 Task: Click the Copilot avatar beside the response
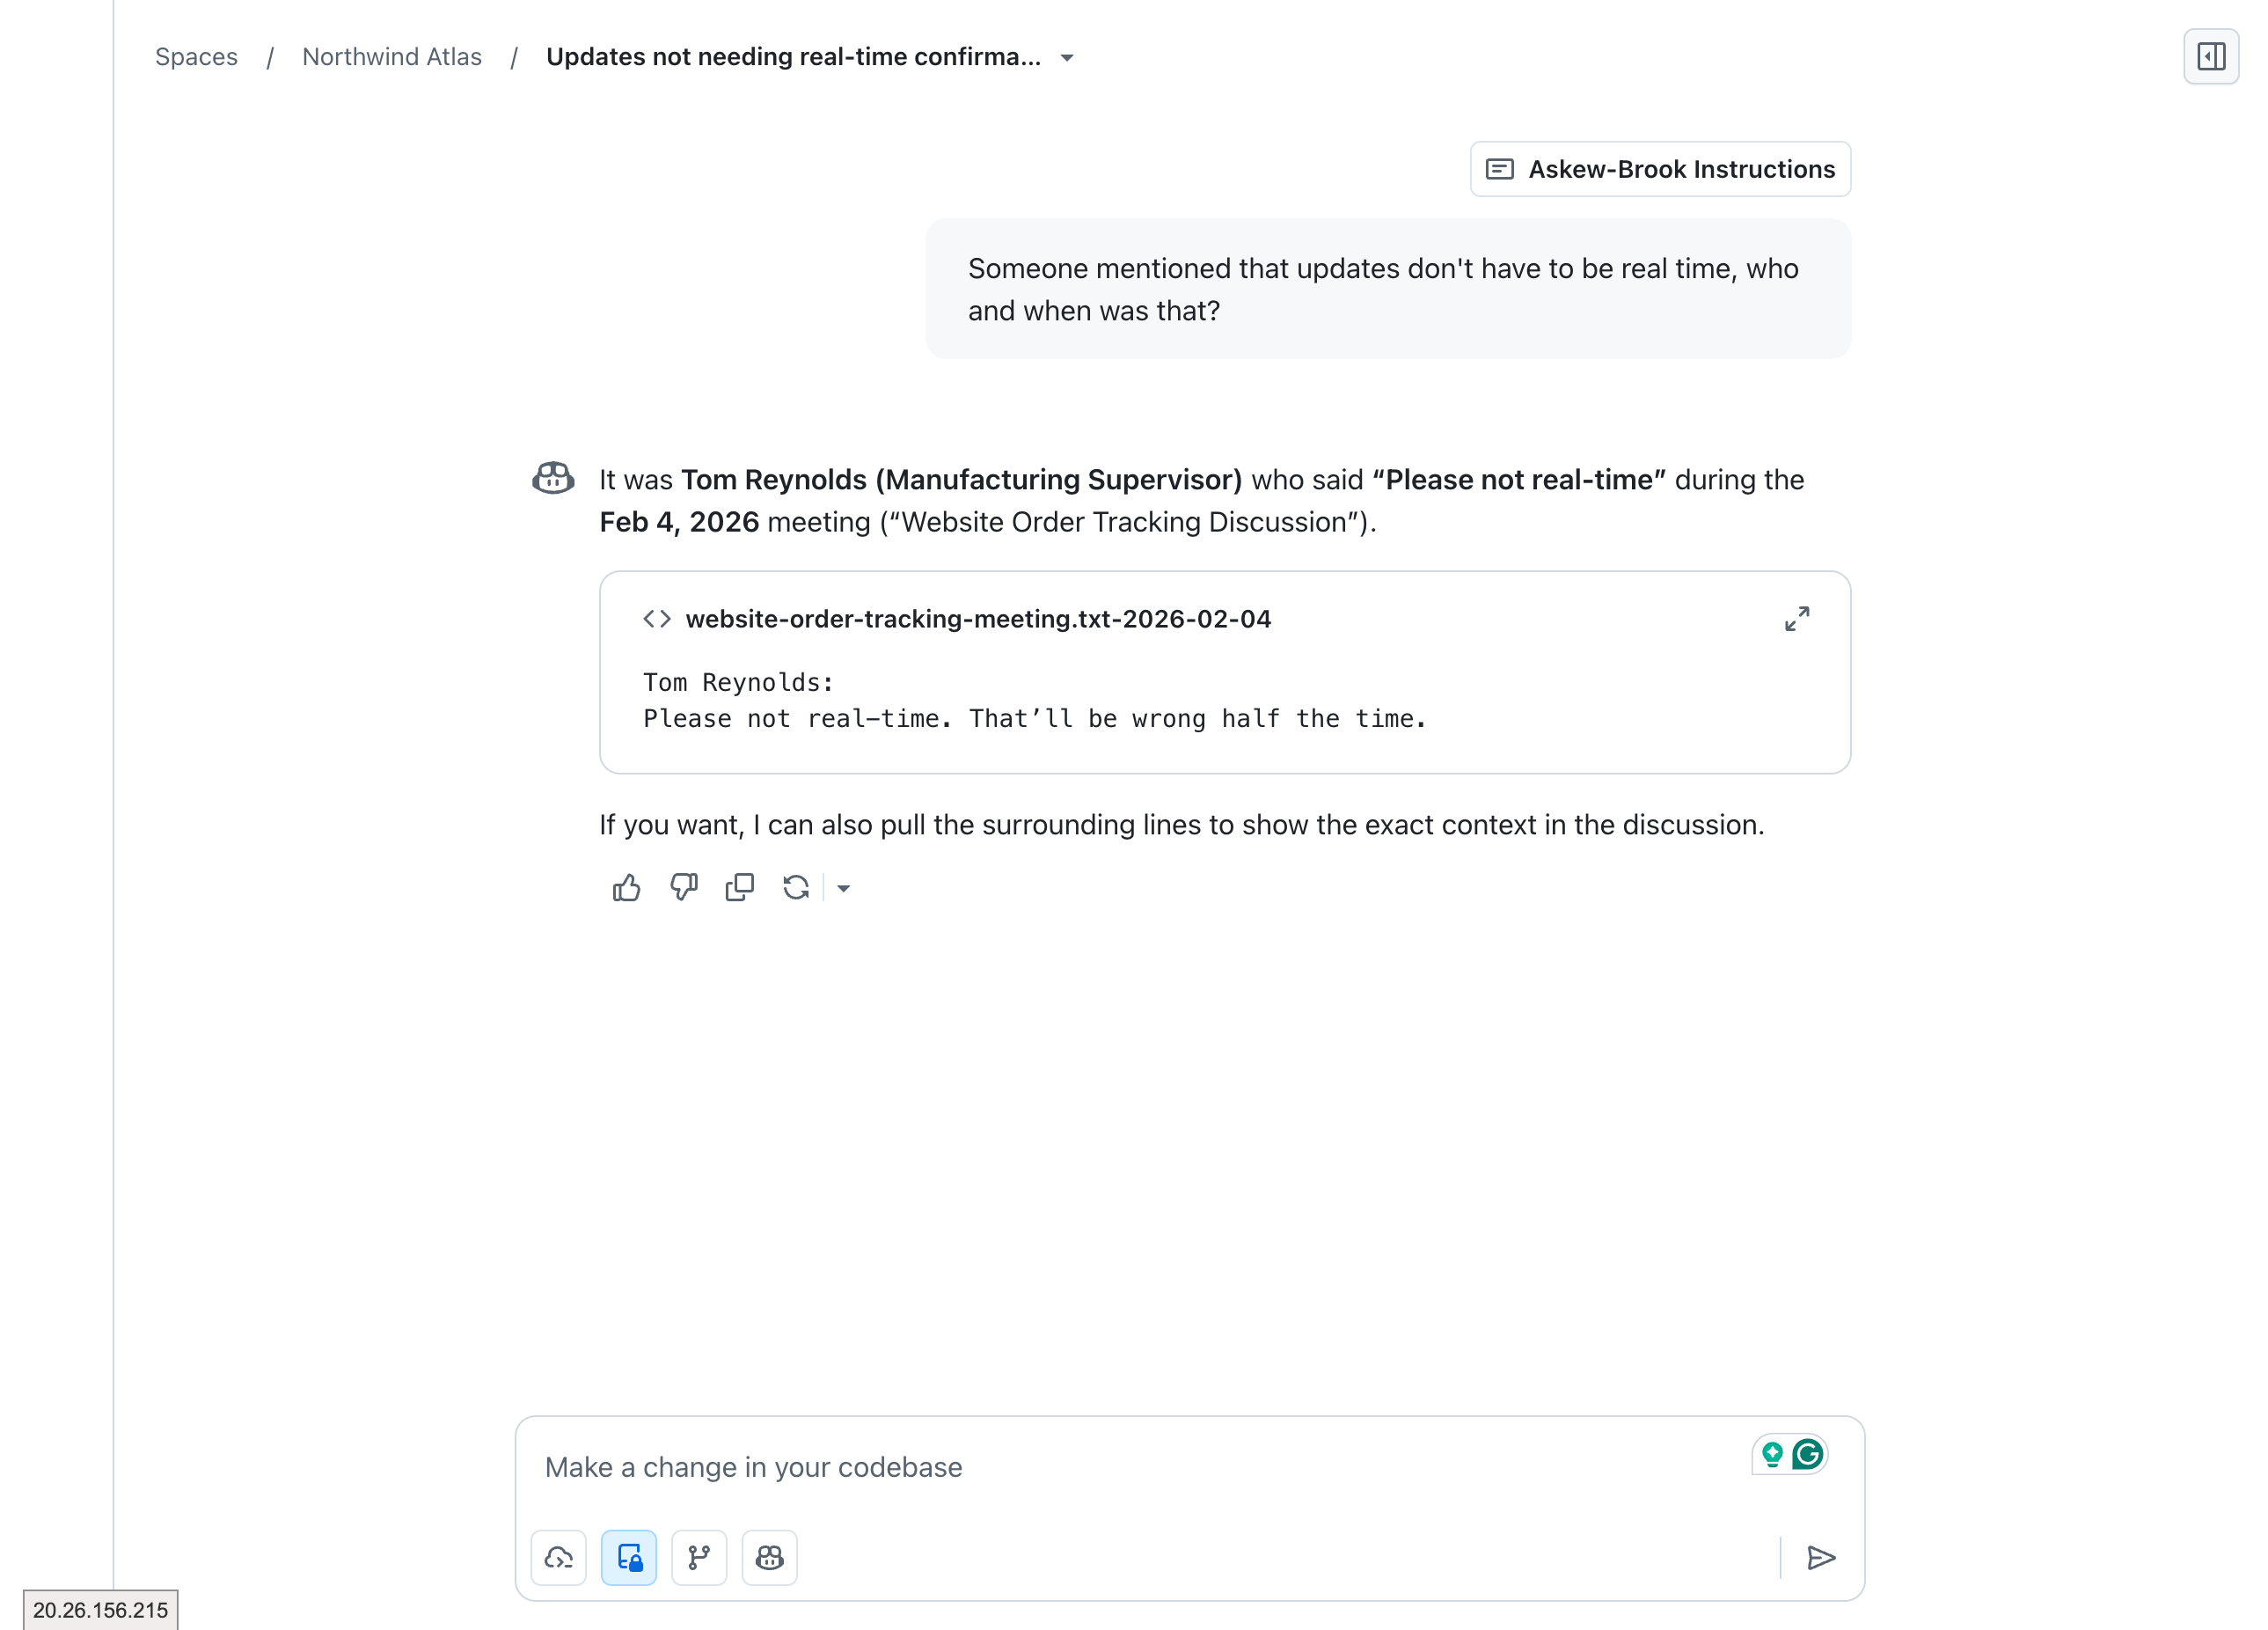click(552, 480)
